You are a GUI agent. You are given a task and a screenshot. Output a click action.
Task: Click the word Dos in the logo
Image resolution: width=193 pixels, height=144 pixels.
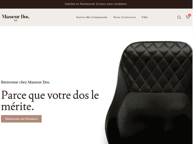click(x=25, y=17)
